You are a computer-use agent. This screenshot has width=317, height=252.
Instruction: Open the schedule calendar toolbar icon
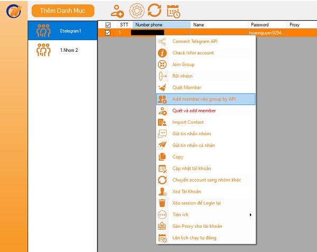pyautogui.click(x=173, y=11)
